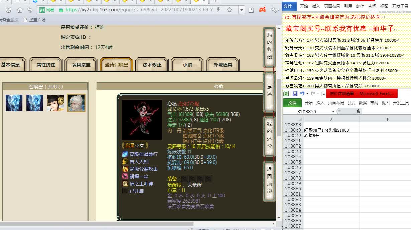Click the 我的收藏 side button
This screenshot has height=230, width=411.
click(x=269, y=46)
